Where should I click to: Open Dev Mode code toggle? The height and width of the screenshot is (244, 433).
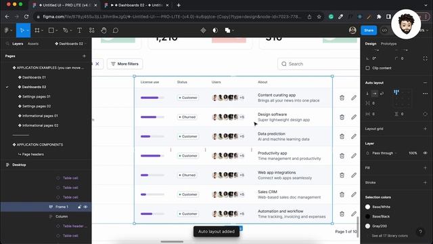[384, 30]
